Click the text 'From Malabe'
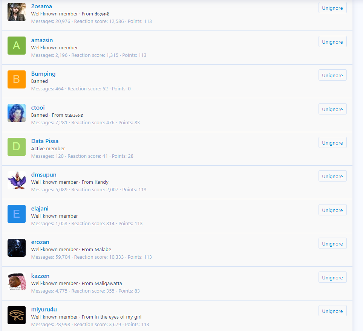 click(96, 249)
